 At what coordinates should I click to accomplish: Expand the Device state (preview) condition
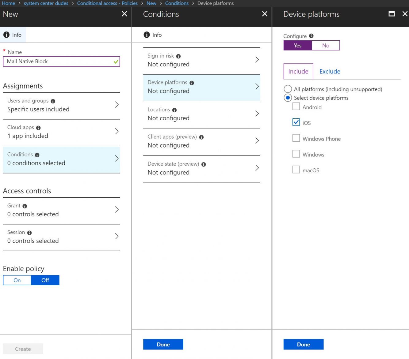[257, 168]
